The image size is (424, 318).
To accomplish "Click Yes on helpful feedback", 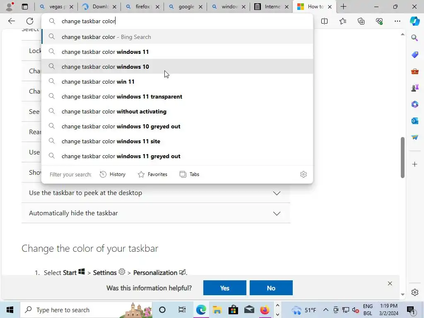I will [225, 288].
